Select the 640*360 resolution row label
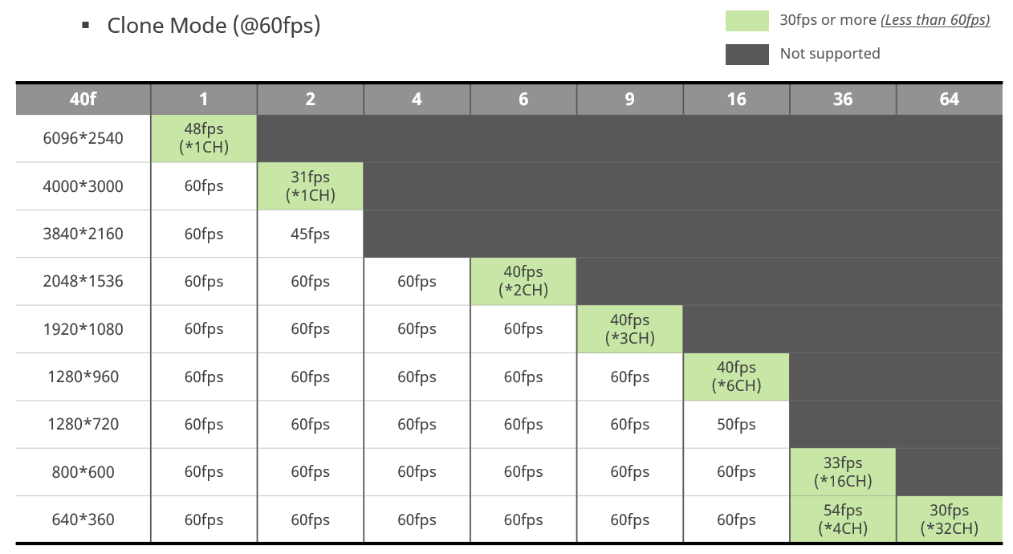The image size is (1013, 554). (83, 519)
